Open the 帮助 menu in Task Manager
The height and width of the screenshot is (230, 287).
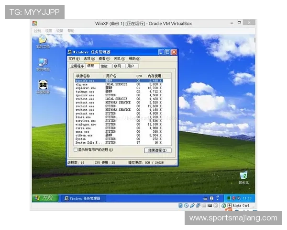134,58
